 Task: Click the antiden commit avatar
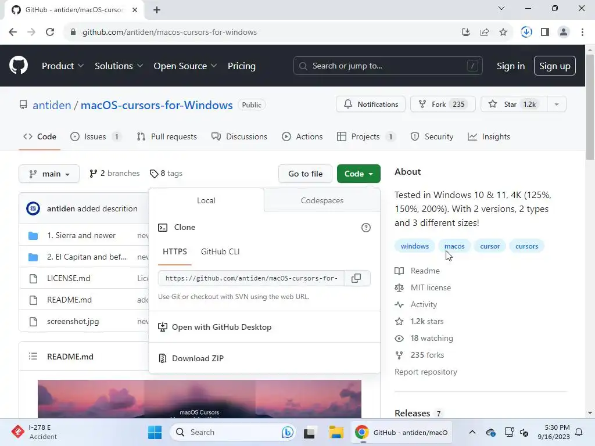33,208
